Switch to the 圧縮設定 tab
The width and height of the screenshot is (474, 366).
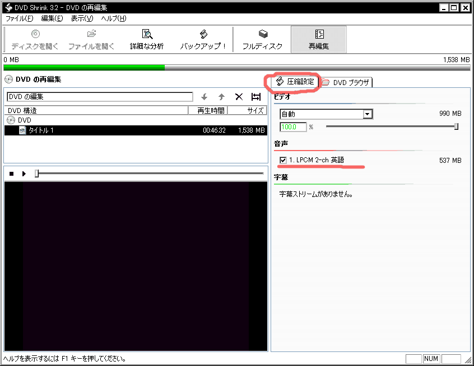pyautogui.click(x=295, y=82)
